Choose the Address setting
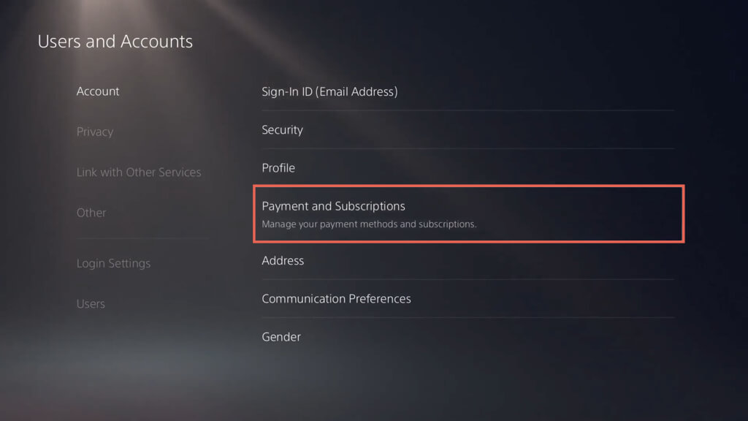This screenshot has width=748, height=421. click(x=283, y=260)
